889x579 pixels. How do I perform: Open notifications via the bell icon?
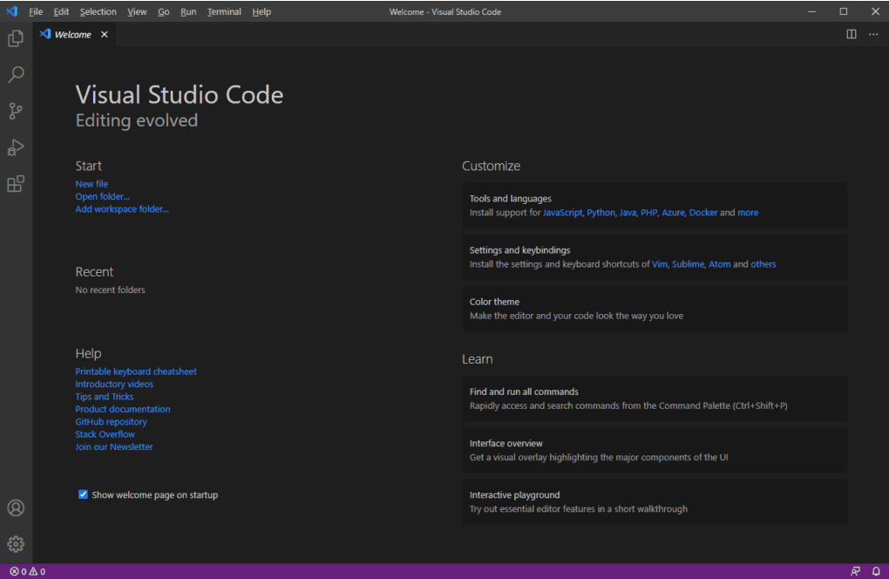coord(877,571)
